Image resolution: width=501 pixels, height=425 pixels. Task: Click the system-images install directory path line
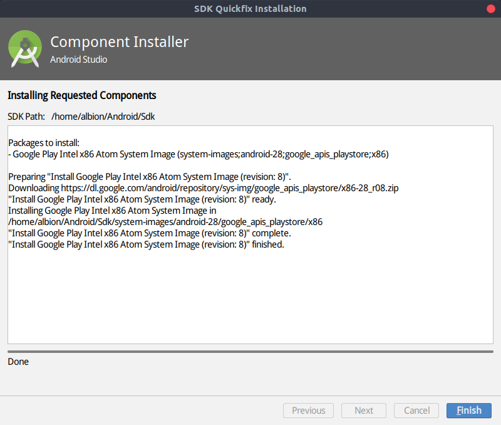tap(165, 222)
